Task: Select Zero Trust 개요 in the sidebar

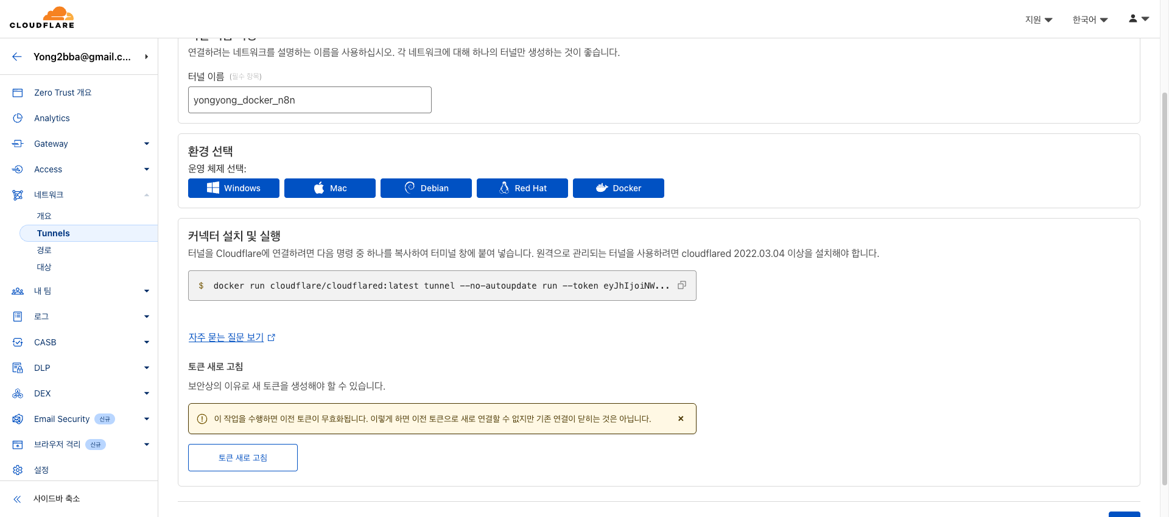Action: 63,93
